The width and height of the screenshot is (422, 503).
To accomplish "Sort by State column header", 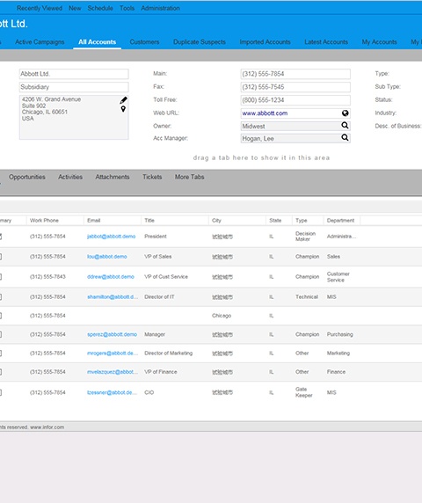I will [275, 221].
